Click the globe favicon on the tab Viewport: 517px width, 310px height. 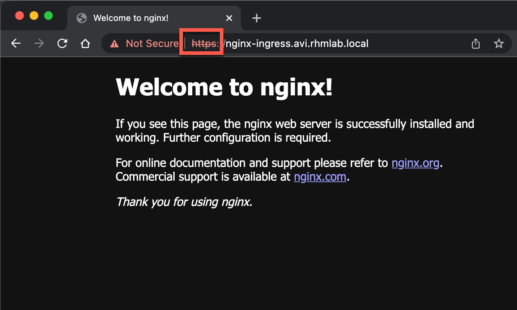(82, 18)
